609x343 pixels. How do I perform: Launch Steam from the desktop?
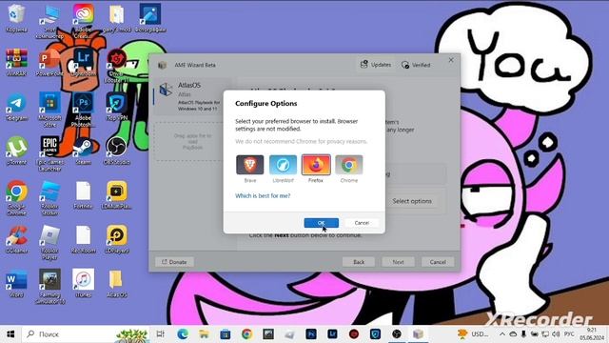(x=83, y=151)
